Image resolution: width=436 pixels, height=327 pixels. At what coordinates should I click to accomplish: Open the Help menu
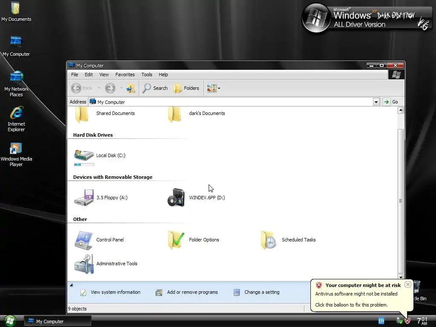[163, 75]
